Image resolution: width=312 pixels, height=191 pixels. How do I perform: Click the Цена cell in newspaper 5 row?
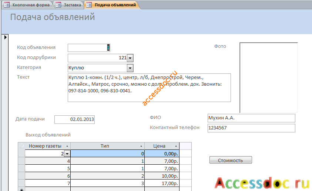[x=162, y=168]
